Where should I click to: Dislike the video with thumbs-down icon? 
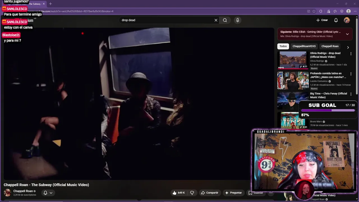pos(192,193)
